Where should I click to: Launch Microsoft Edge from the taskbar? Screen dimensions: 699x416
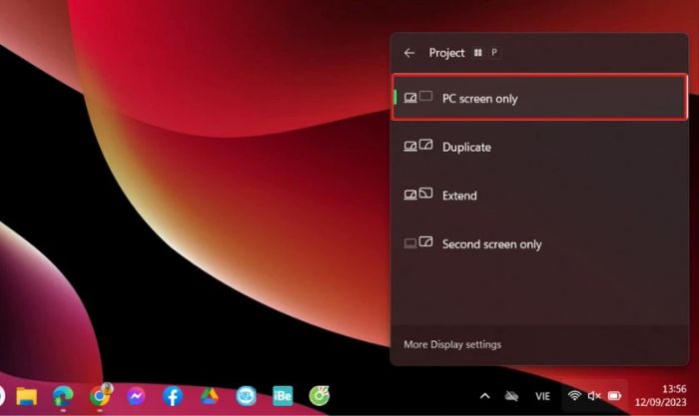[x=63, y=396]
